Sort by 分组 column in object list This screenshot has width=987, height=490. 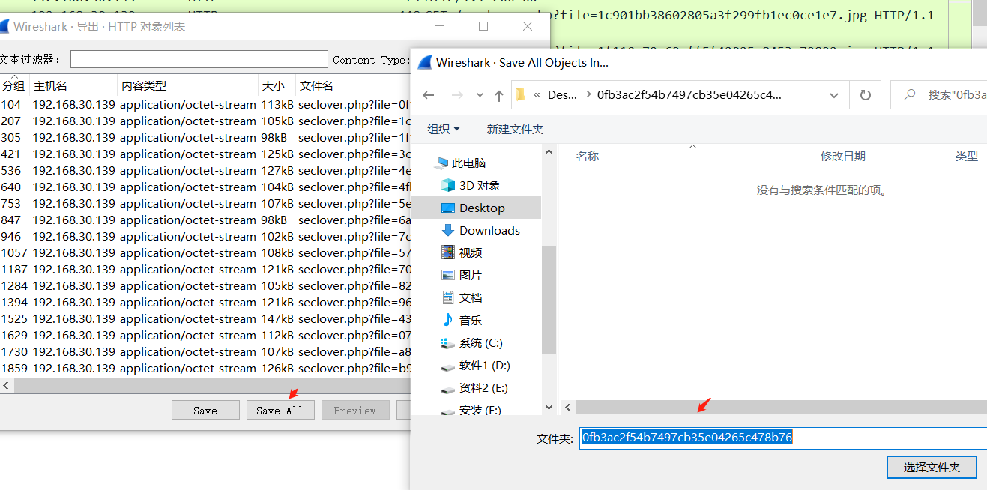coord(14,85)
